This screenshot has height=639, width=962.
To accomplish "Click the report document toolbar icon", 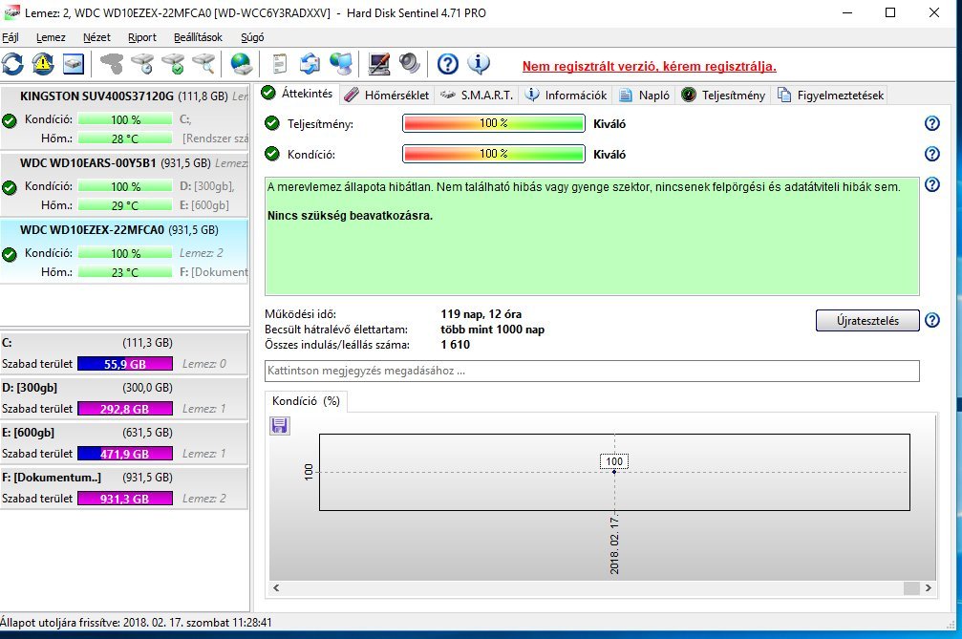I will 279,64.
